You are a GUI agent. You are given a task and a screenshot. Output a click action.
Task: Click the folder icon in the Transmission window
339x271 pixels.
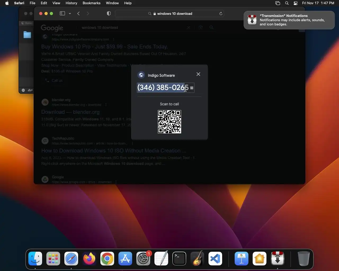(27, 35)
